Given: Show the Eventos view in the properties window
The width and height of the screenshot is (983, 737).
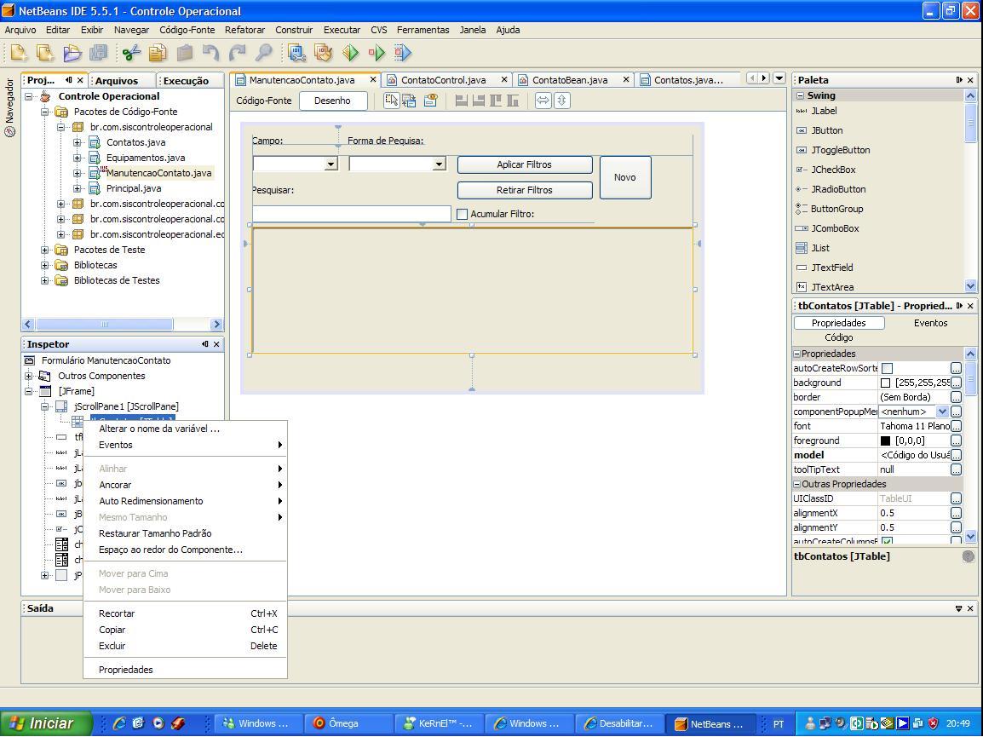Looking at the screenshot, I should [930, 323].
